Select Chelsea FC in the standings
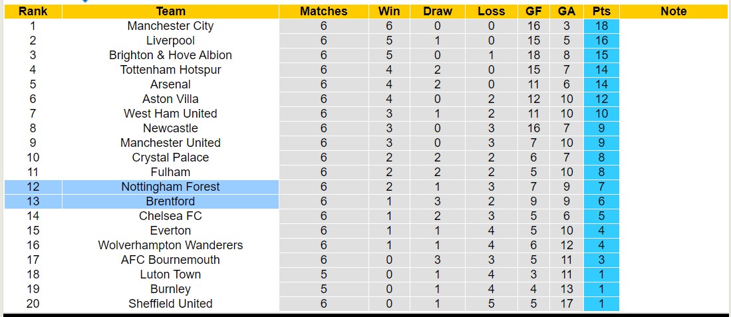This screenshot has width=731, height=317. (x=170, y=216)
